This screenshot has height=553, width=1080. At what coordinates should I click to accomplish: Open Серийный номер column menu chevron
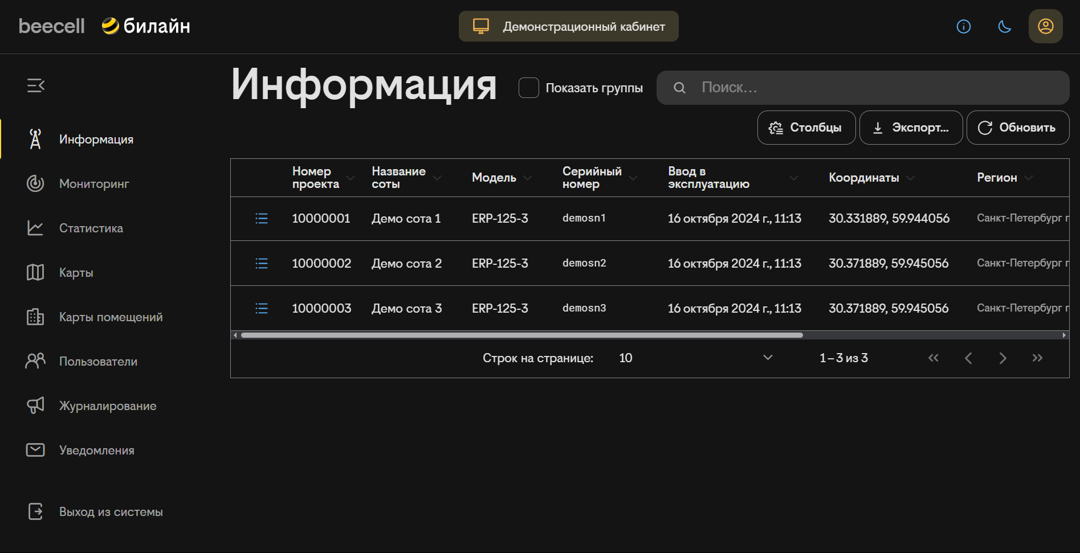coord(633,178)
